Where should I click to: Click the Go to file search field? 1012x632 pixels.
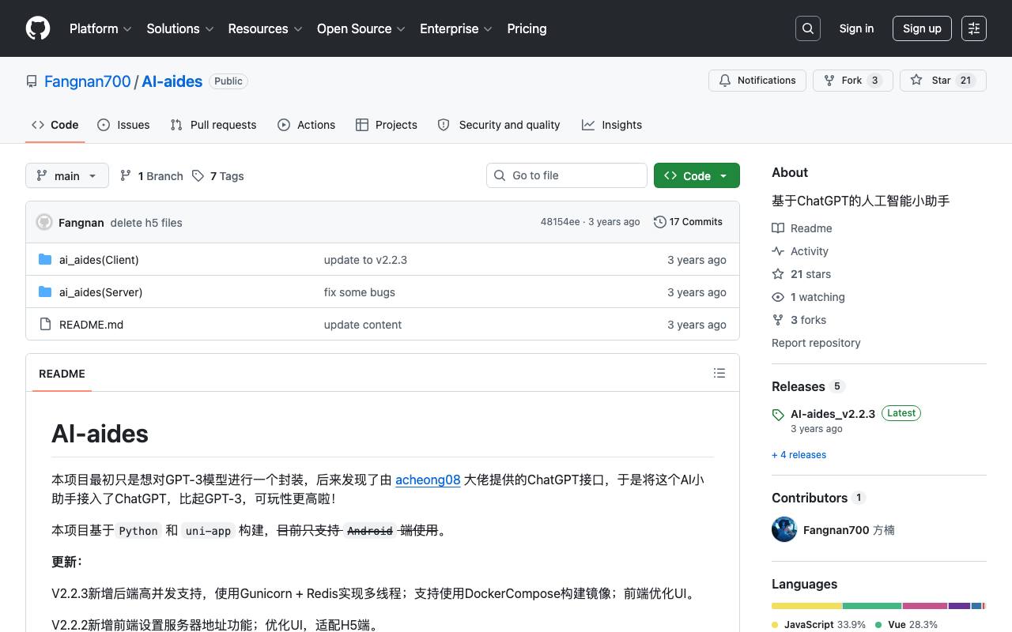coord(567,175)
